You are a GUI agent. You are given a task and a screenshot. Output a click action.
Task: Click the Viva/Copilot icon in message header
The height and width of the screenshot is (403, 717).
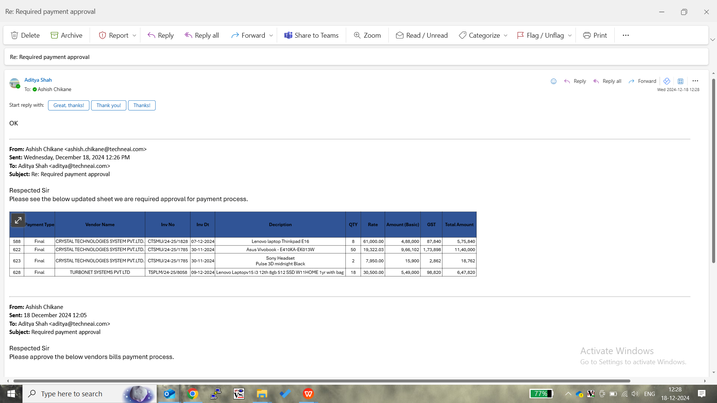coord(667,81)
